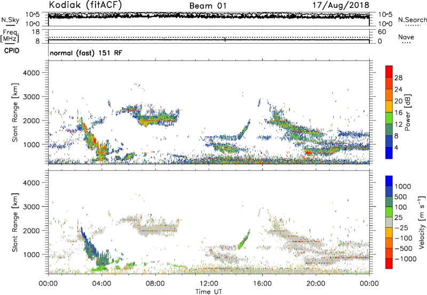Click the '08:00' time axis tick label
Image resolution: width=427 pixels, height=295 pixels.
(x=155, y=284)
